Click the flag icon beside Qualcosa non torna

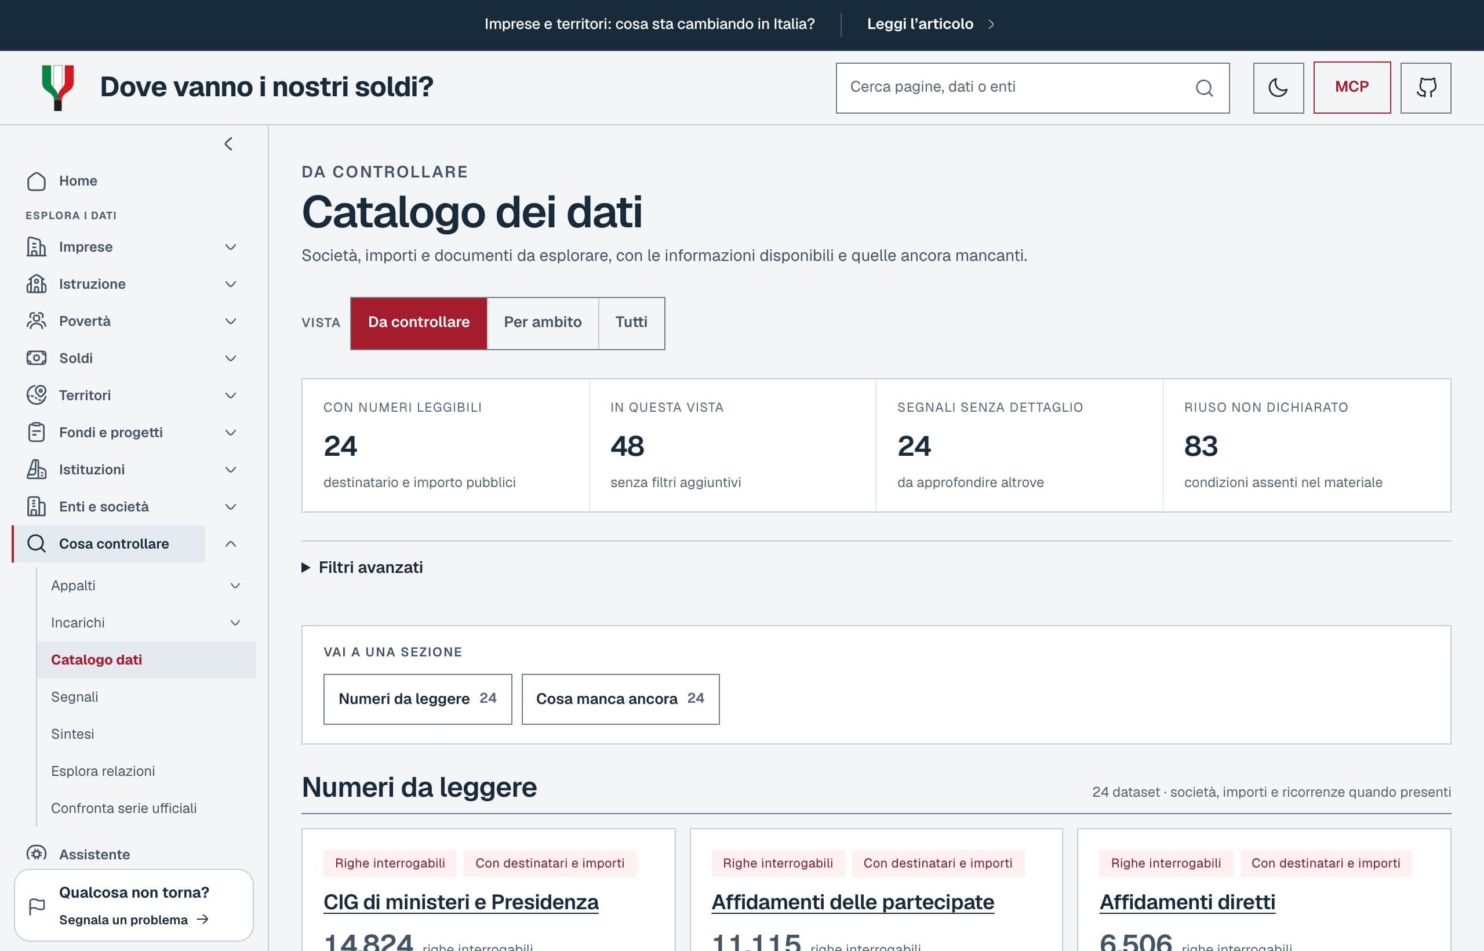point(37,906)
